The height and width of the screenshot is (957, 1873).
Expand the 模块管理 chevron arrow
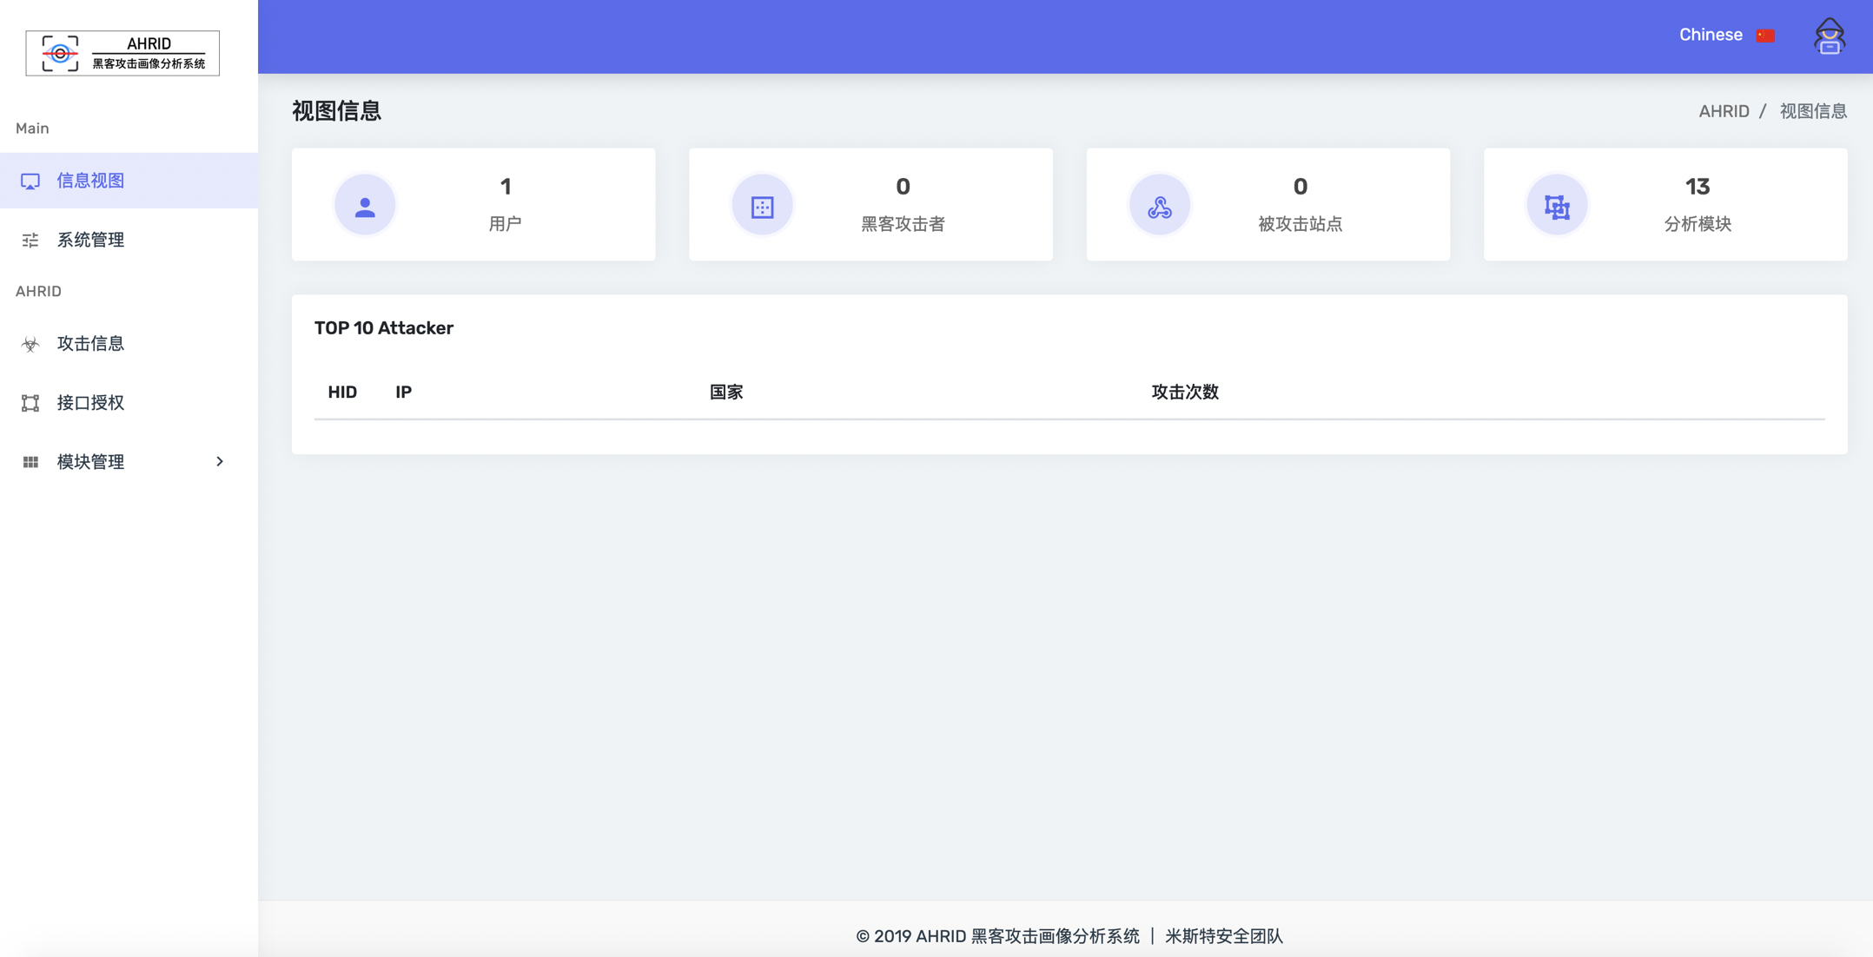[220, 462]
